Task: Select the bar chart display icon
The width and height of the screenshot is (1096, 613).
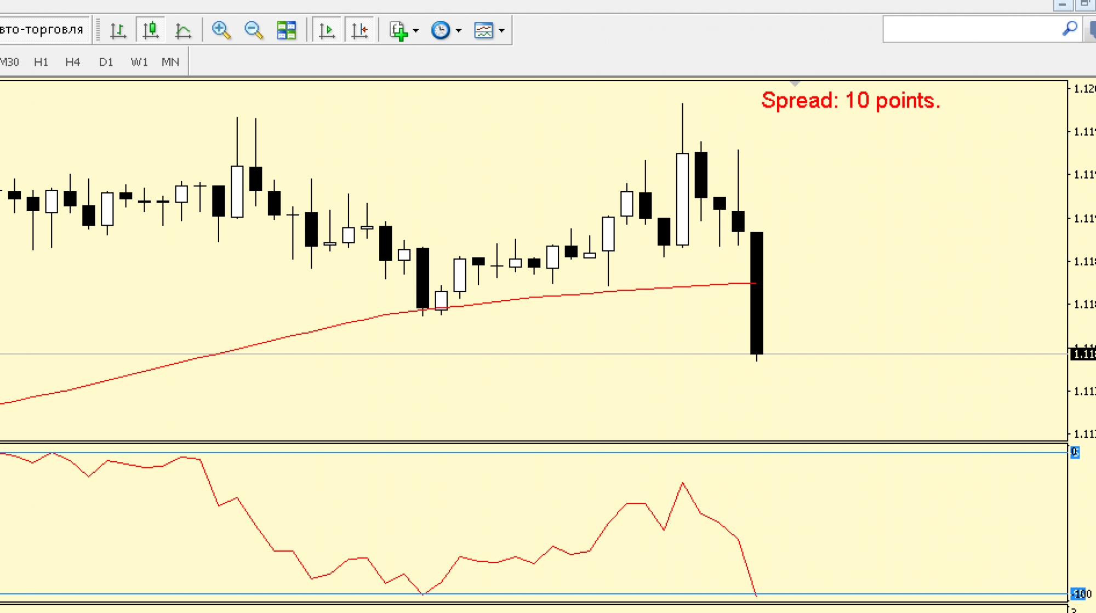Action: tap(118, 30)
